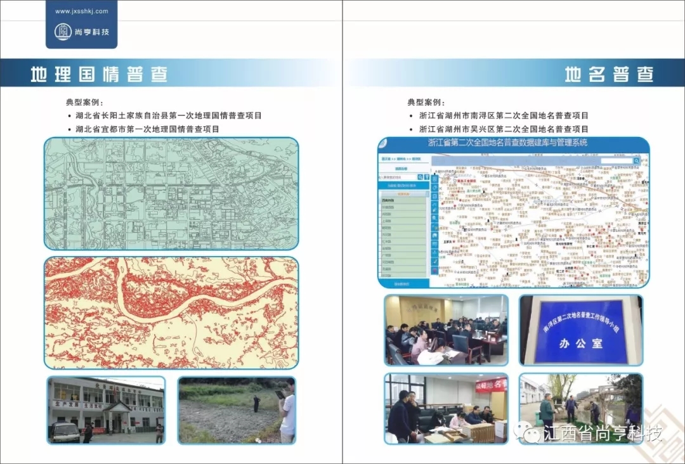The image size is (685, 464).
Task: Open the www.jxsshkj.com website link
Action: pyautogui.click(x=81, y=11)
